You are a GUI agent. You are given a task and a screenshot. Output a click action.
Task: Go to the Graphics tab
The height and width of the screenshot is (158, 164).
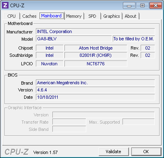(112, 16)
